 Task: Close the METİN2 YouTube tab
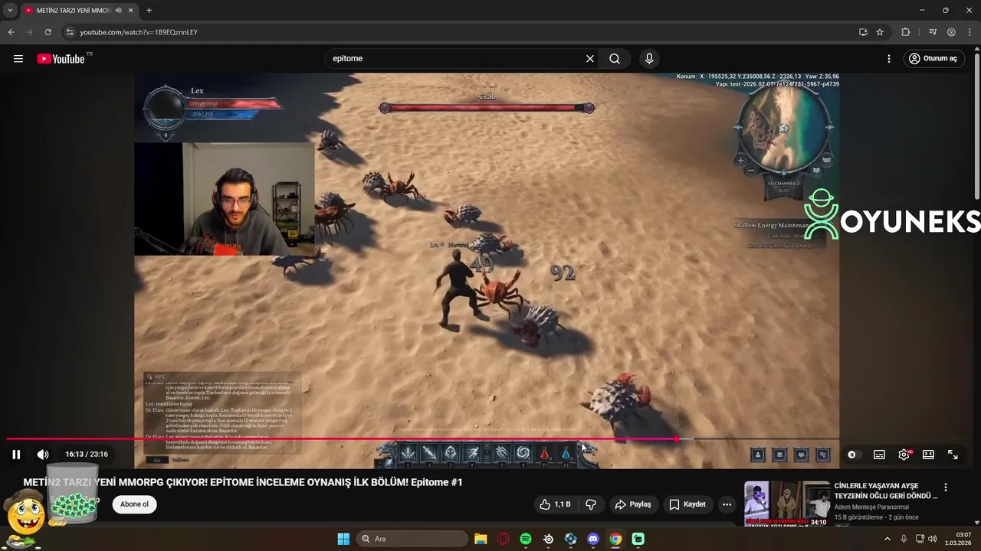pos(131,10)
